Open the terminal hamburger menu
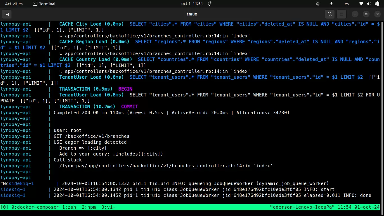This screenshot has height=216, width=384. (342, 14)
